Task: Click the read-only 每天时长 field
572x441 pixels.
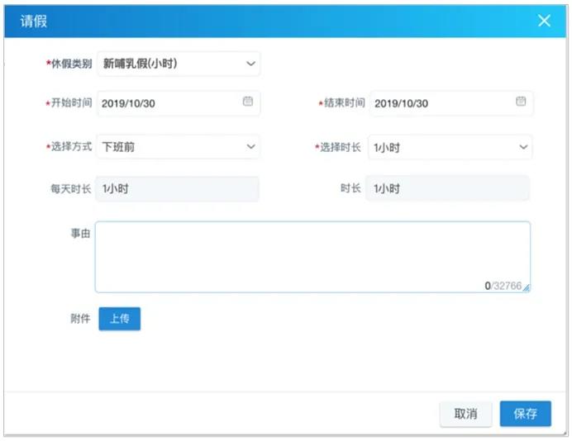Action: (177, 188)
